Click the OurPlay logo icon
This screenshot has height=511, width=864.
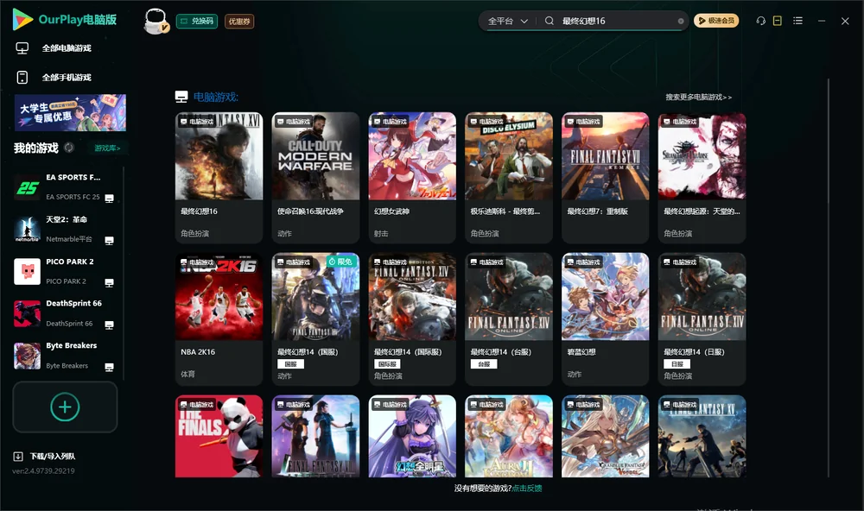[x=22, y=20]
